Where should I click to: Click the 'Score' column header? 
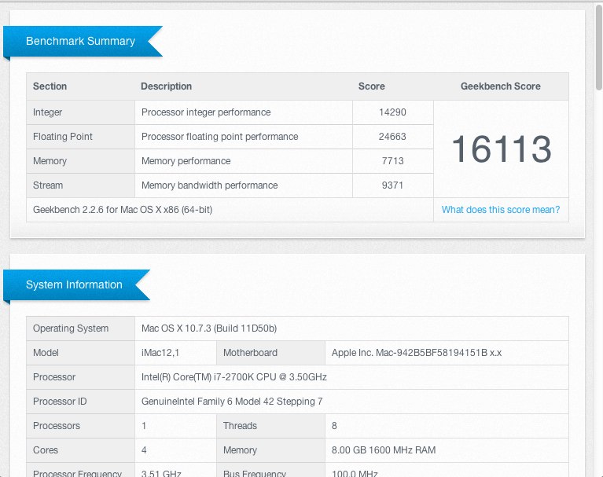[x=372, y=86]
